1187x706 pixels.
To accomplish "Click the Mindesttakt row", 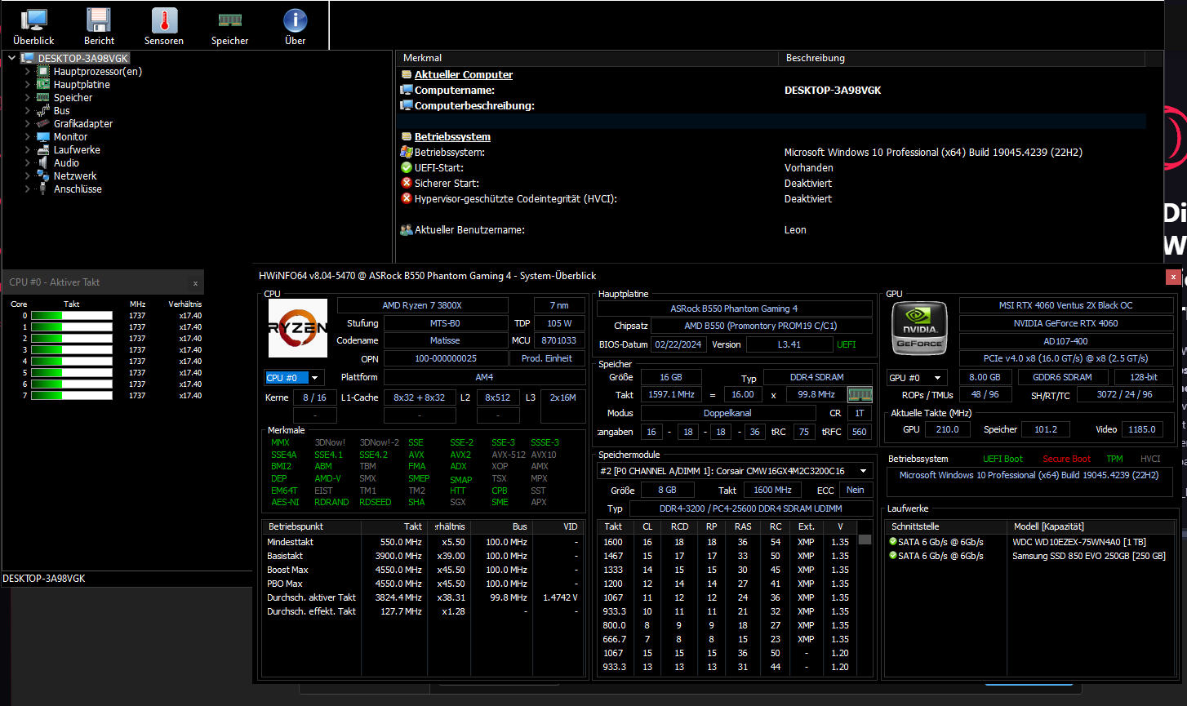I will (x=423, y=542).
